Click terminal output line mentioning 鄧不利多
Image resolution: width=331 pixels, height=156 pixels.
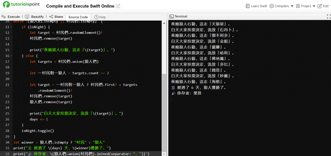(x=203, y=36)
